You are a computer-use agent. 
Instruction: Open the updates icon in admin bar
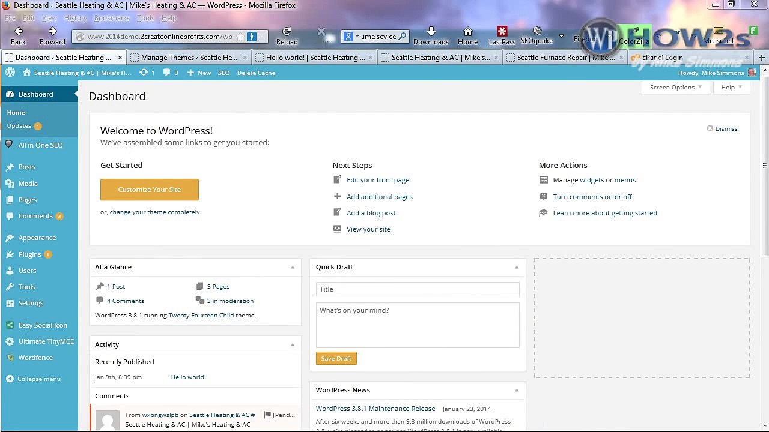147,73
